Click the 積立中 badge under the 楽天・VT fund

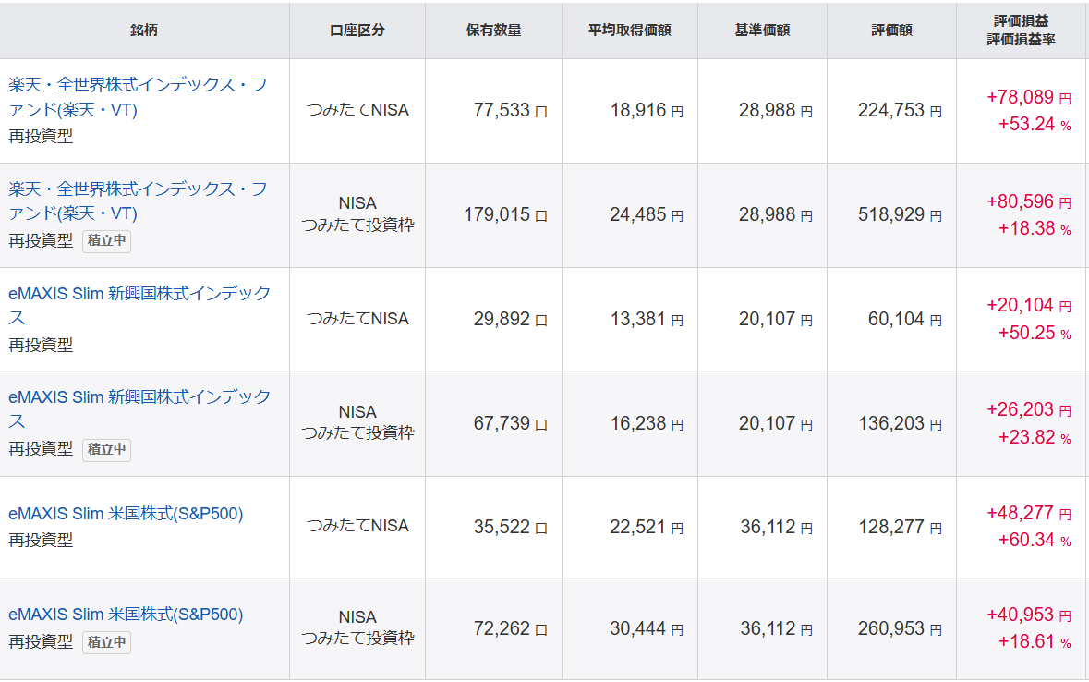106,241
